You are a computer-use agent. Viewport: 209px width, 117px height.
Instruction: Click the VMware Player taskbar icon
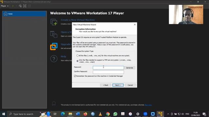point(160,114)
